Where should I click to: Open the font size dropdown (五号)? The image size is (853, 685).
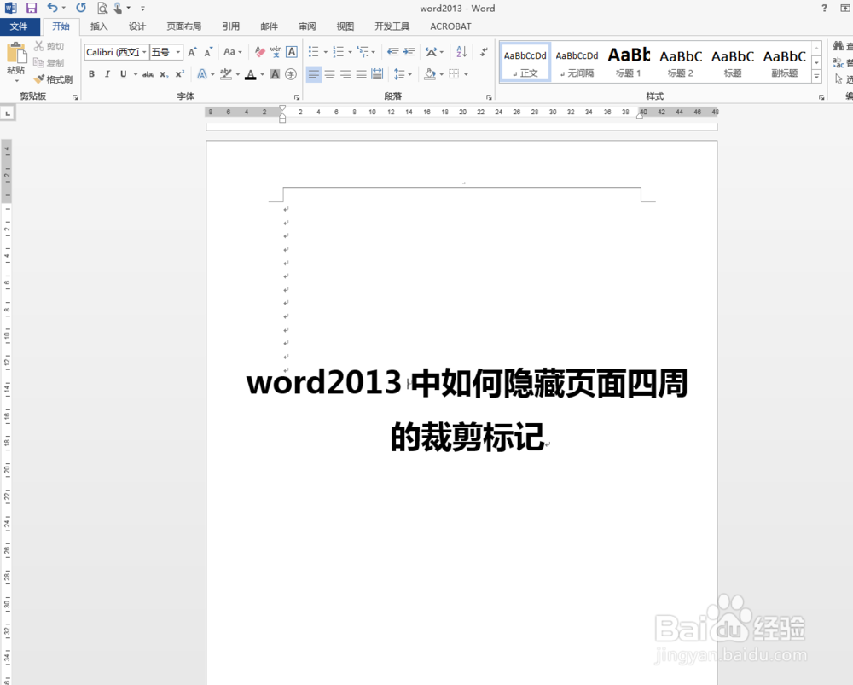(x=178, y=52)
